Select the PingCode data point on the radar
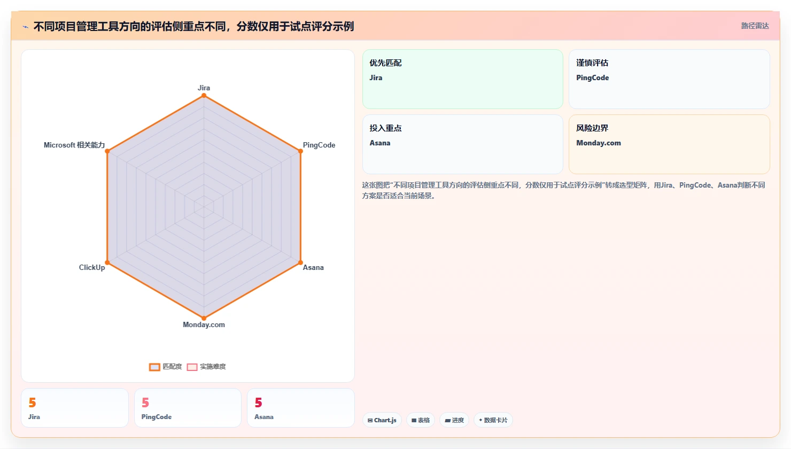The width and height of the screenshot is (791, 449). click(300, 151)
